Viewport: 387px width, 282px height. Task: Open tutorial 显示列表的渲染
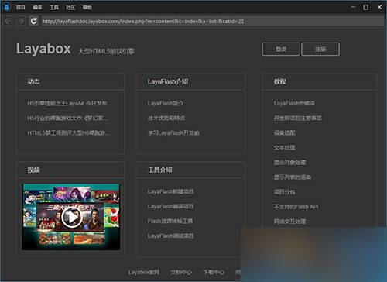pos(293,177)
